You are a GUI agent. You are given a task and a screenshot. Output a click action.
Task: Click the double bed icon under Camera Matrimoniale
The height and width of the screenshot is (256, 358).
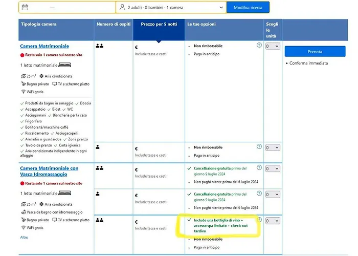64,65
